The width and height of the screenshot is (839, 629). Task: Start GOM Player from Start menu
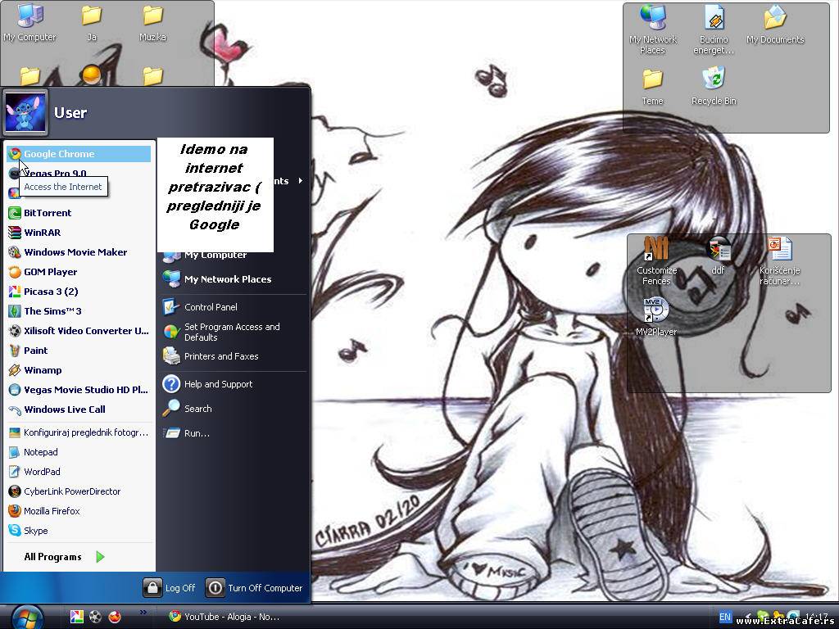click(50, 272)
